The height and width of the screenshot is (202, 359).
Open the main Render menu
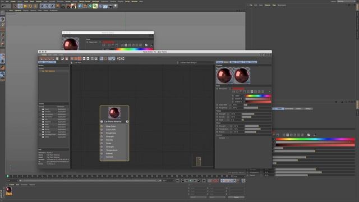(68, 1)
